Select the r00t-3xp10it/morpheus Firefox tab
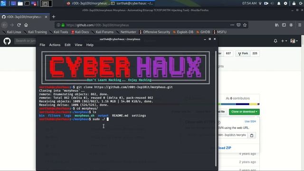The width and height of the screenshot is (304, 171). [x=25, y=17]
